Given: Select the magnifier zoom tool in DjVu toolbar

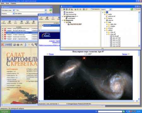Looking at the screenshot, I should click(x=33, y=45).
